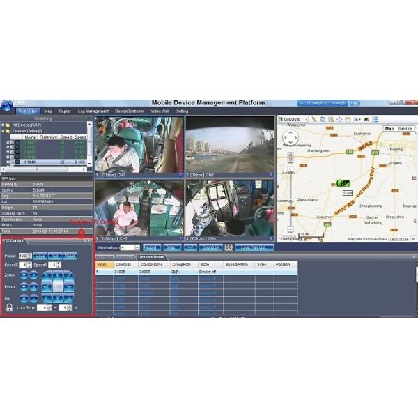Select the Map view type button
418x418 pixels.
(389, 129)
